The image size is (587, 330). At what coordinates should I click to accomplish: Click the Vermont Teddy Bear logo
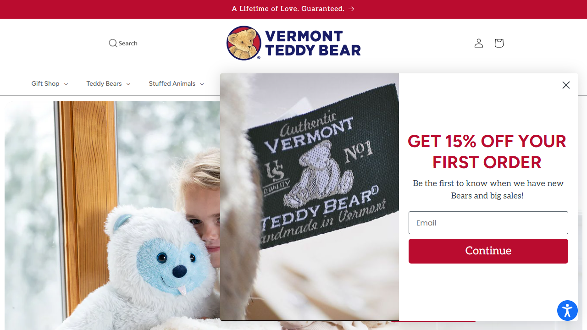coord(293,43)
